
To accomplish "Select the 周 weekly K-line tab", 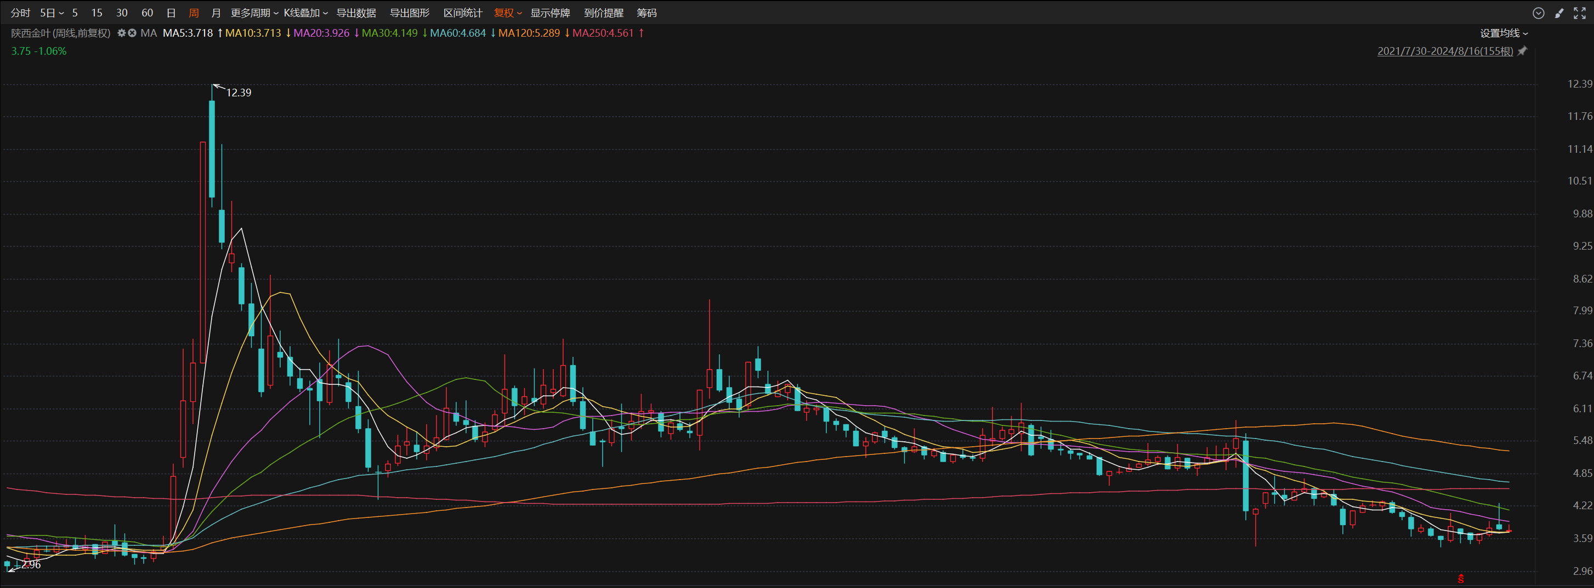I will tap(194, 13).
